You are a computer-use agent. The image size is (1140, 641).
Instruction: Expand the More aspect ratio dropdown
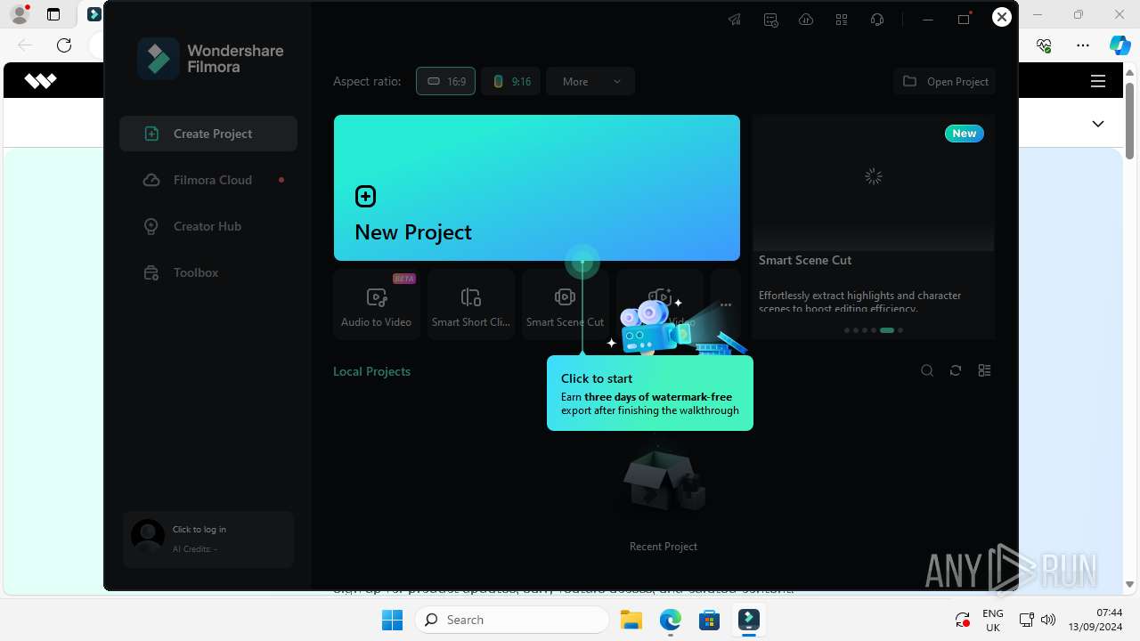coord(590,81)
